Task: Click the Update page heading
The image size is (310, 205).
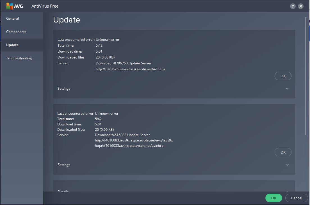Action: pyautogui.click(x=67, y=20)
